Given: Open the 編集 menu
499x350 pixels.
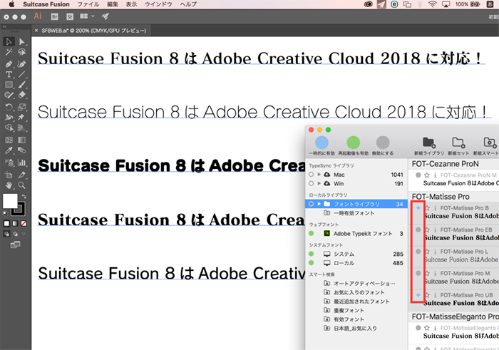Looking at the screenshot, I should click(x=113, y=4).
